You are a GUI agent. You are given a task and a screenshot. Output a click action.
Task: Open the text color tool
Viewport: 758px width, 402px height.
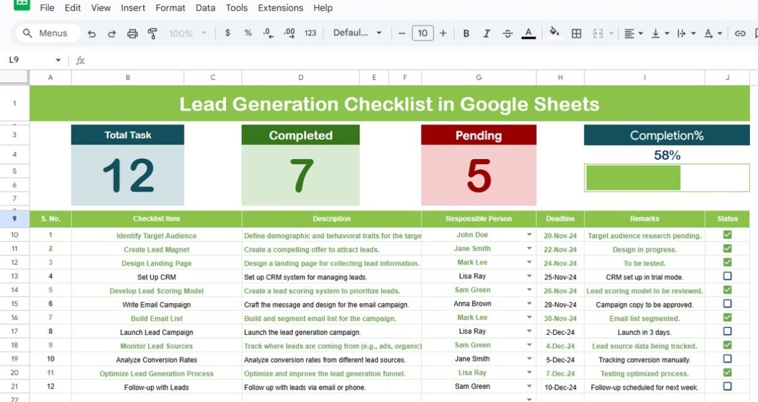point(529,34)
